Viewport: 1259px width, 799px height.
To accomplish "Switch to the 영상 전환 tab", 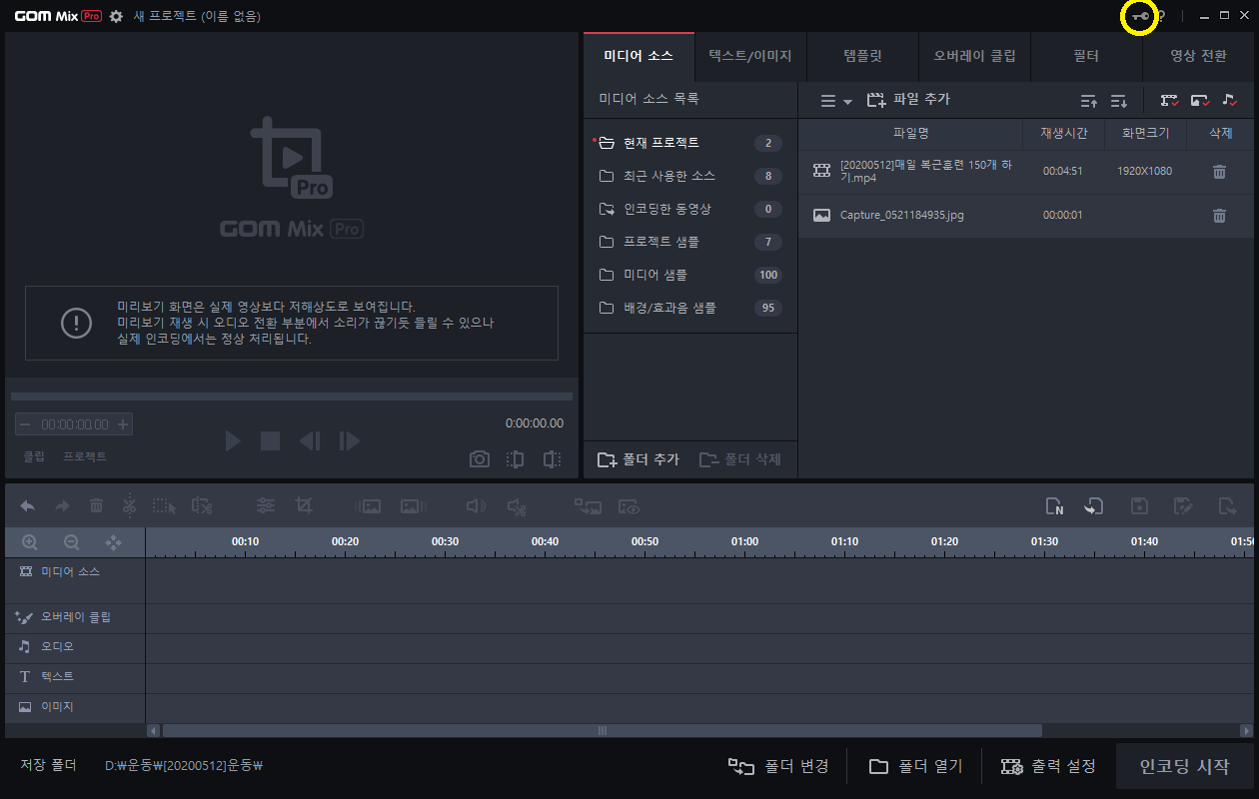I will [x=1199, y=56].
